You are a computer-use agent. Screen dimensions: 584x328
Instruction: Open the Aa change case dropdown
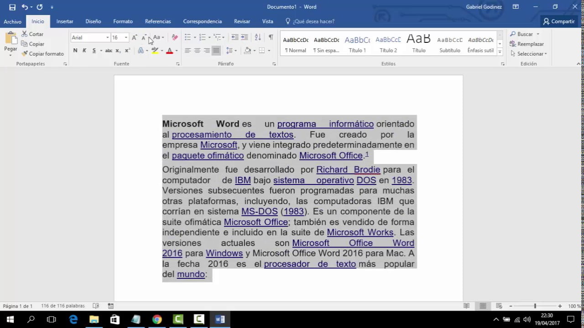pyautogui.click(x=158, y=37)
